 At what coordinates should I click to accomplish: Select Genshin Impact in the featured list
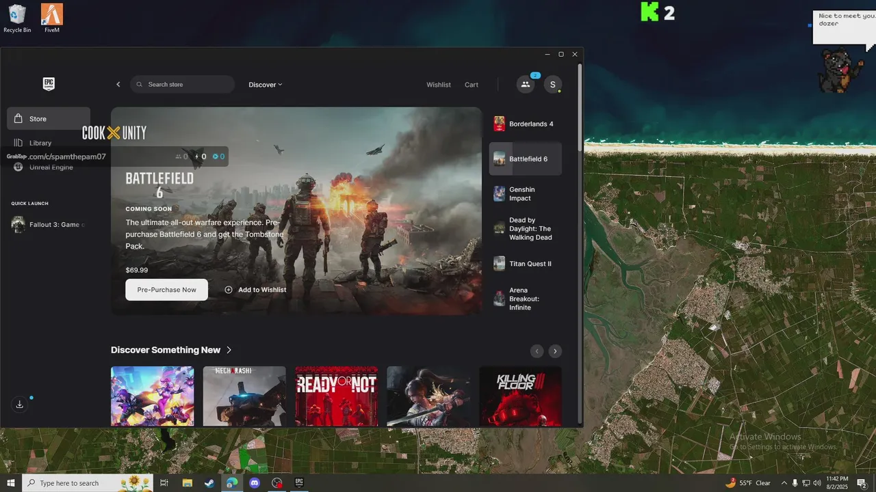[x=526, y=194]
